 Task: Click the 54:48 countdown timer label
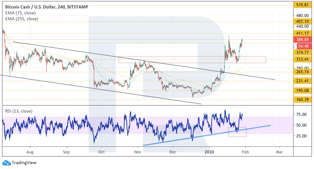coord(304,46)
